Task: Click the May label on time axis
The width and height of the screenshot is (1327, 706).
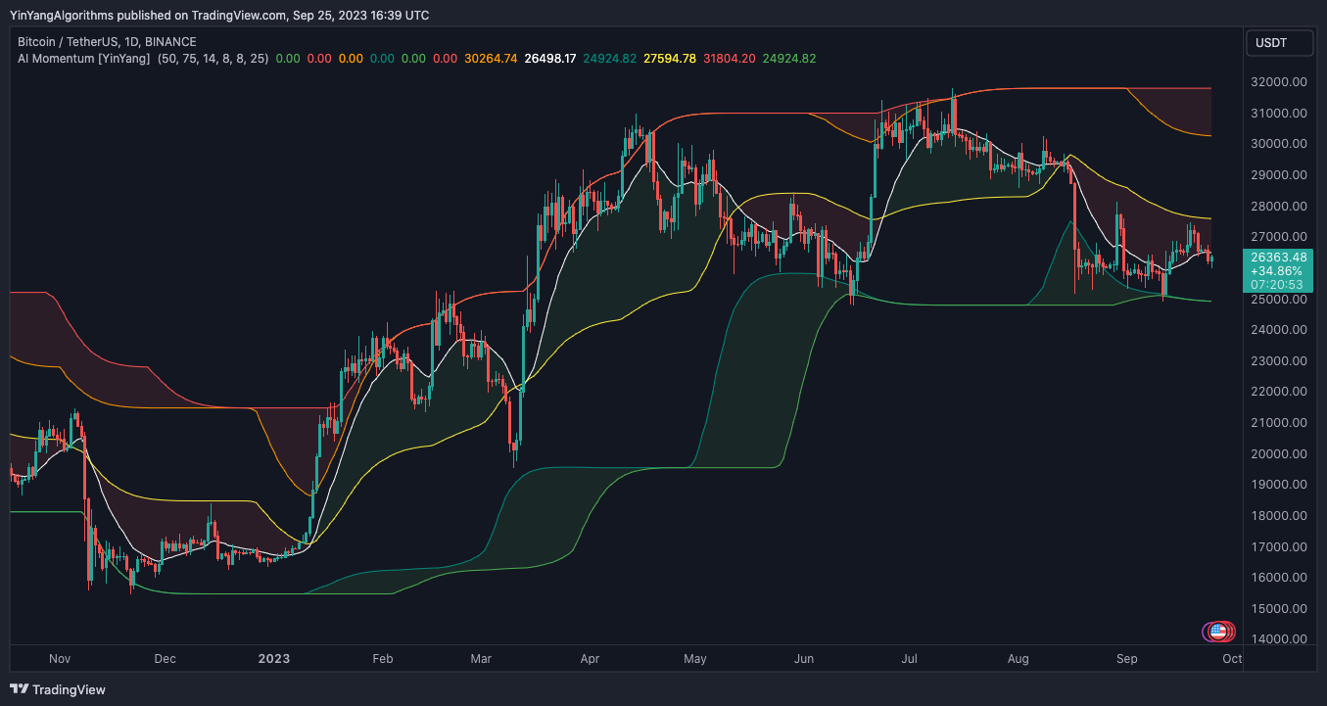Action: [x=694, y=659]
